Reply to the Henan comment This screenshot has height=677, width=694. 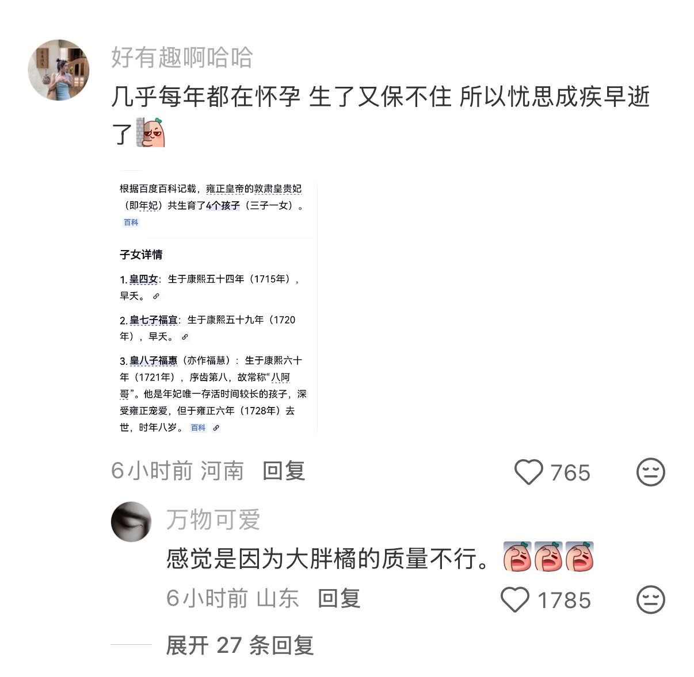point(284,471)
